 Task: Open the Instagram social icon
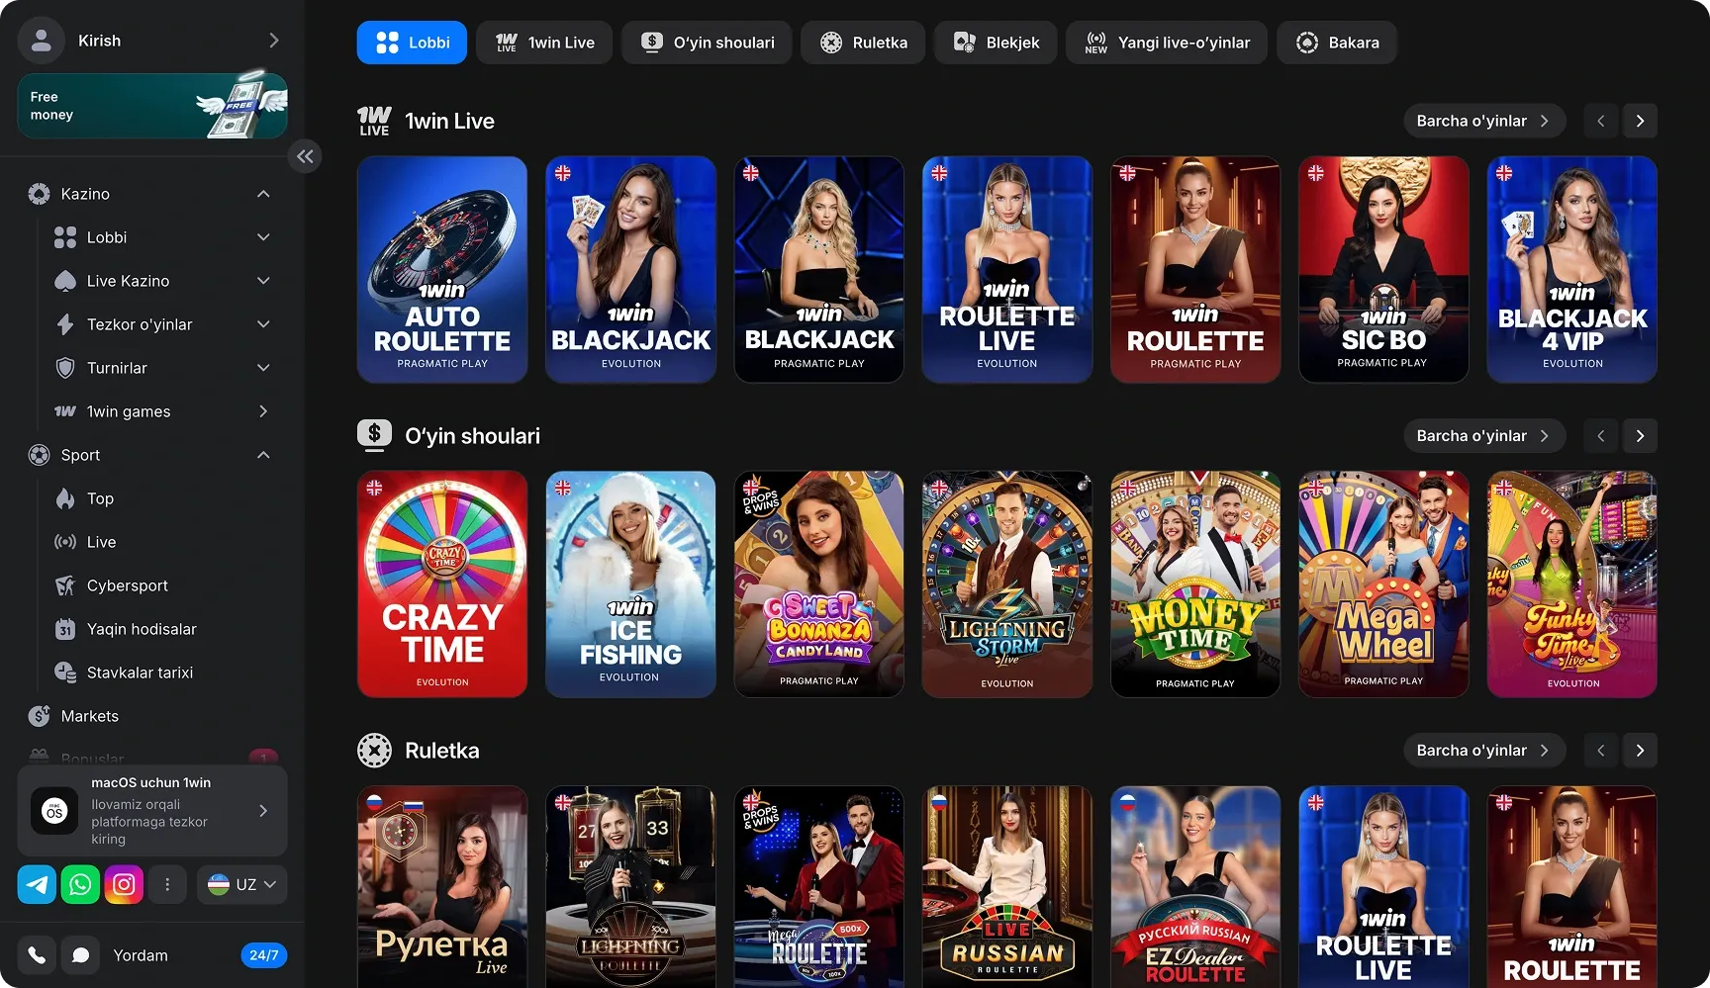[x=124, y=884]
